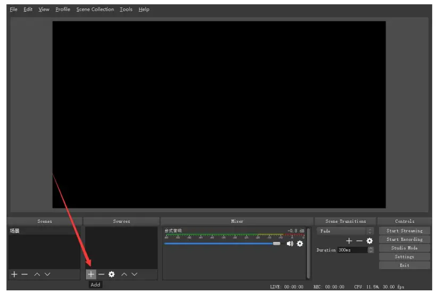Open the File menu
The width and height of the screenshot is (436, 293).
(x=13, y=10)
